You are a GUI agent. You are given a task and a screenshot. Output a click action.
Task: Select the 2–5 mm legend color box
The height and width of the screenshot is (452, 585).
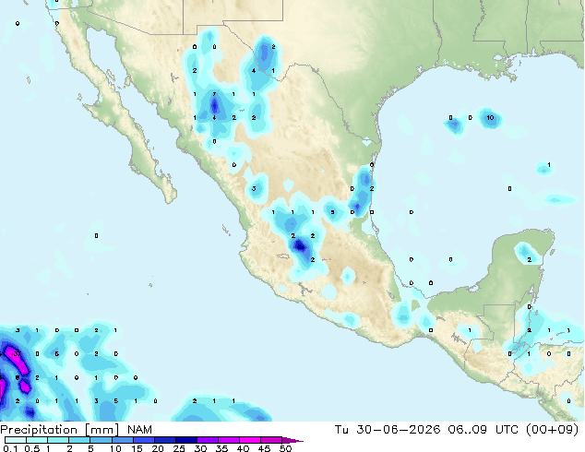tap(79, 440)
